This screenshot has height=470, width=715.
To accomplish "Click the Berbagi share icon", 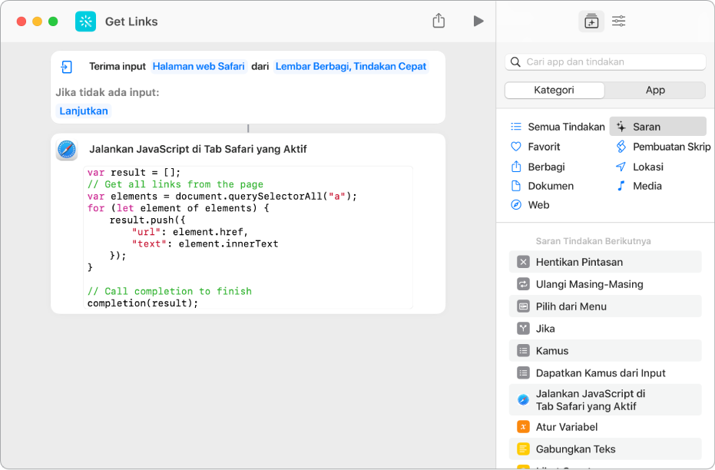I will 516,167.
